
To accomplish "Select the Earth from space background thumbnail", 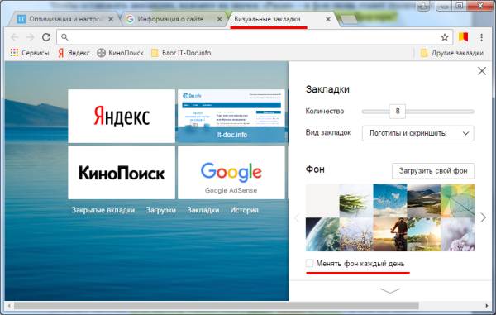I will pyautogui.click(x=322, y=234).
